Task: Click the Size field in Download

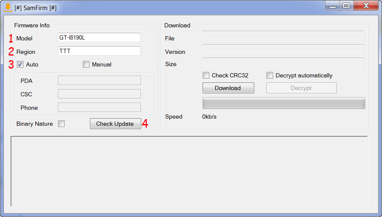Action: (x=283, y=62)
